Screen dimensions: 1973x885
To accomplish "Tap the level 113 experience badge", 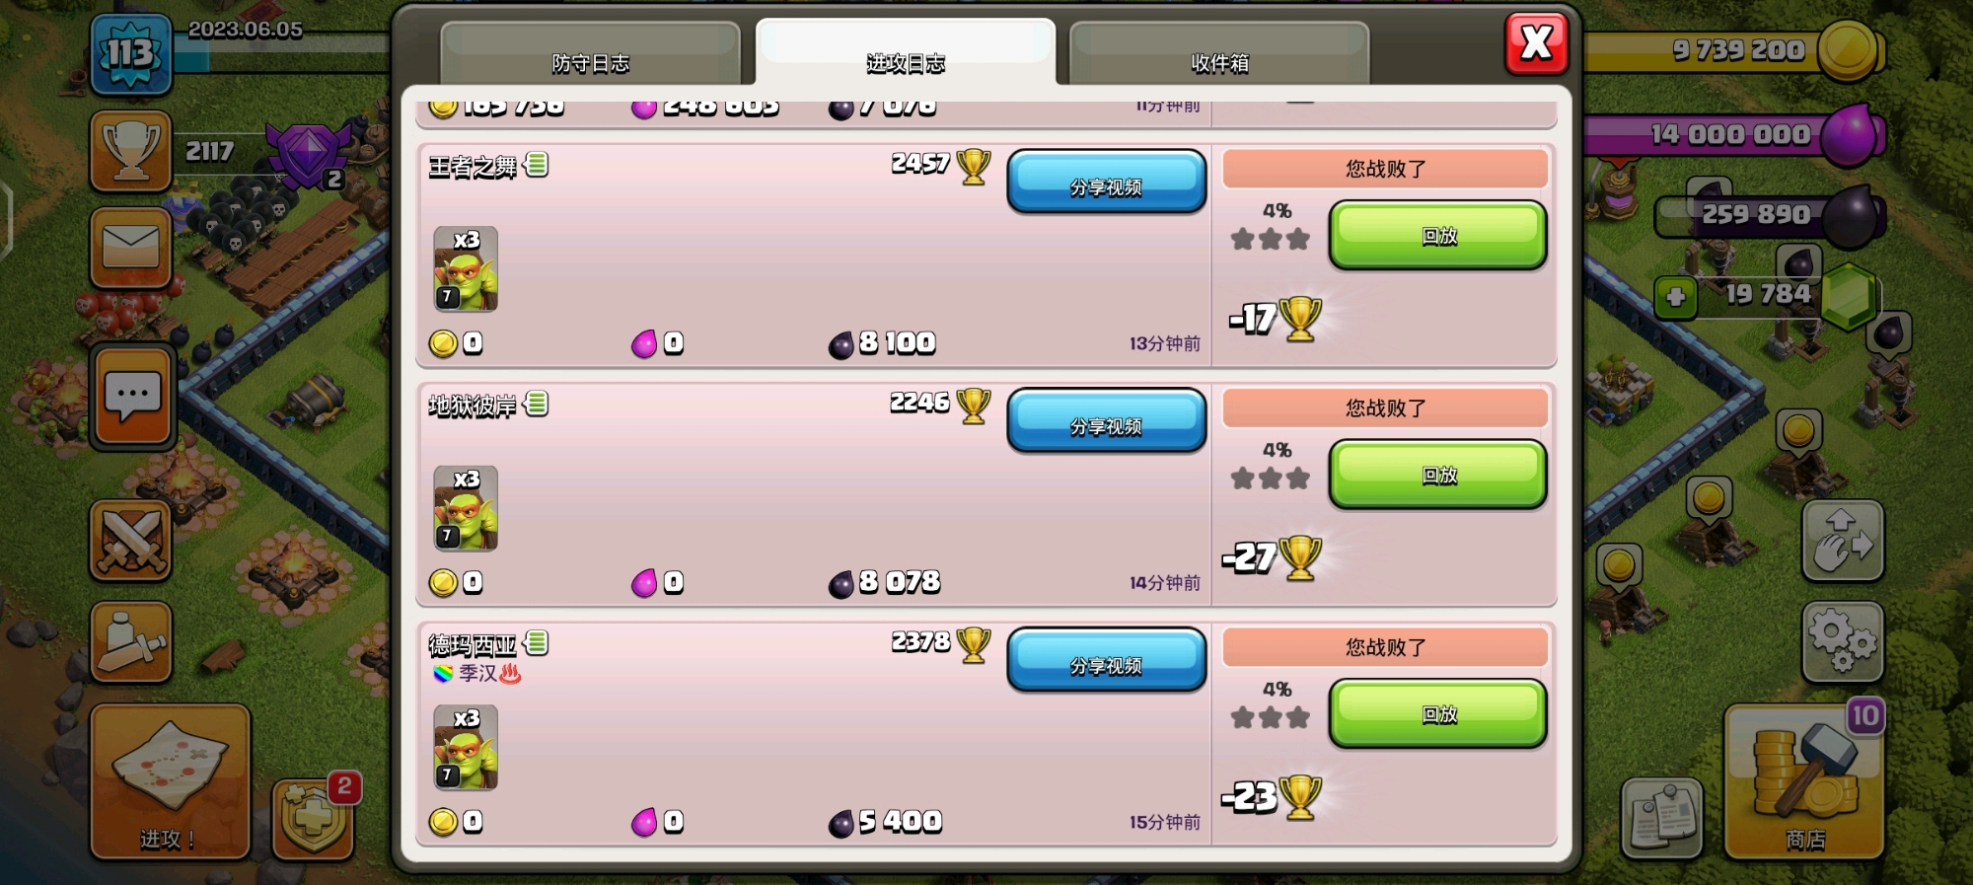I will (131, 53).
